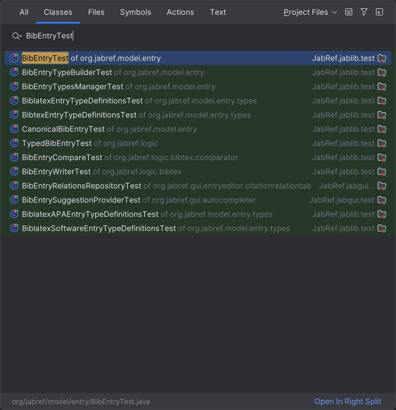Switch to the All tab
Screen dimensions: 396x410
pos(24,12)
